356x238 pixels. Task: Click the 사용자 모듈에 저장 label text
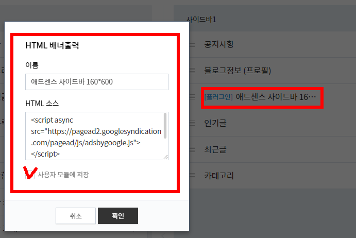pos(63,175)
